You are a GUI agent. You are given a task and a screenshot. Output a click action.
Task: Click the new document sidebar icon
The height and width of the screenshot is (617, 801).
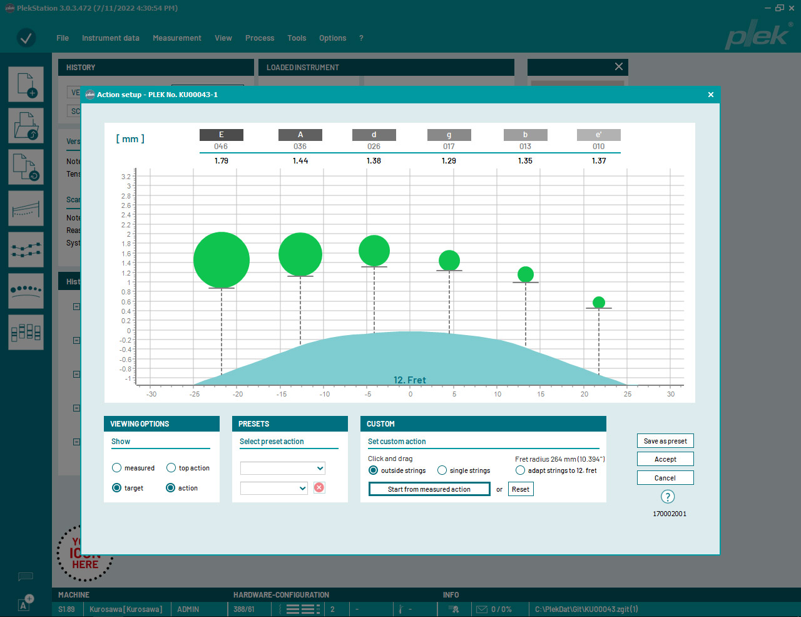[26, 84]
